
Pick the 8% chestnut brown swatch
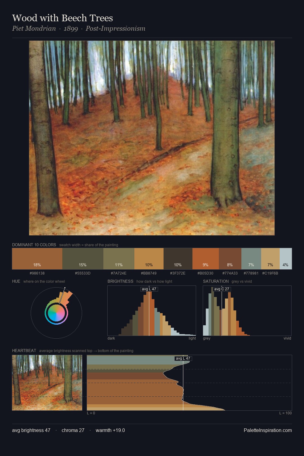point(230,259)
